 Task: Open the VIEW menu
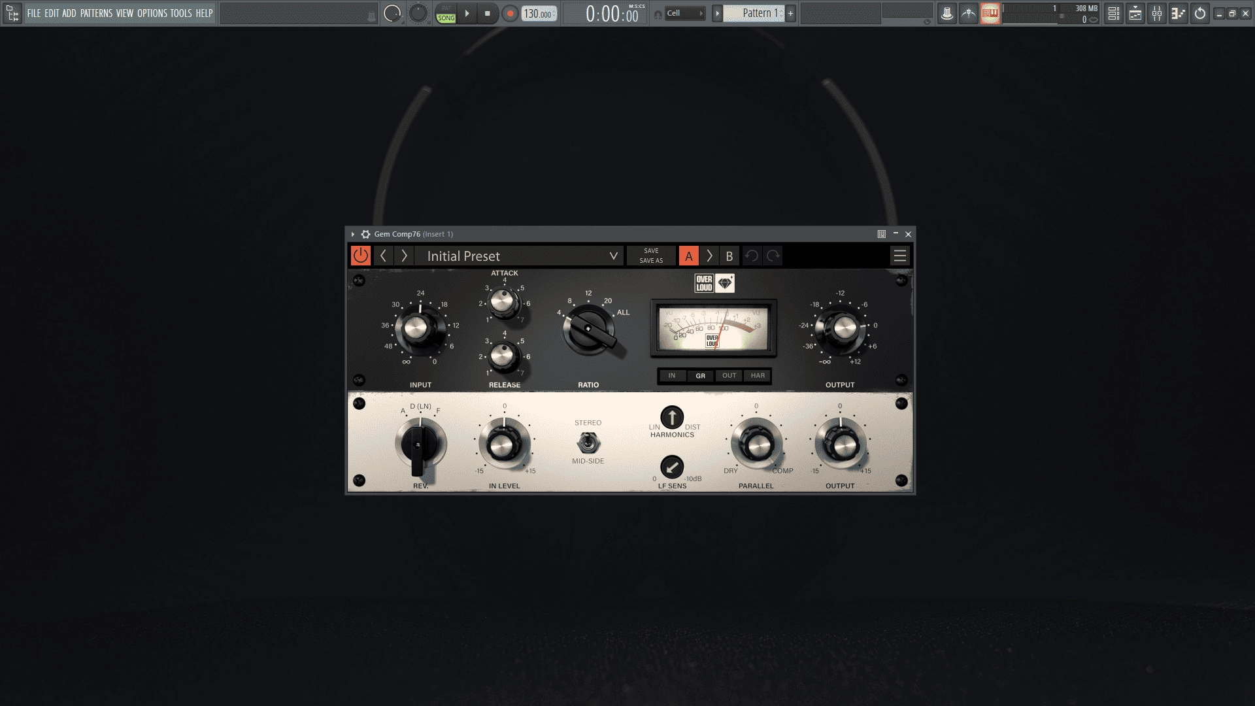coord(125,13)
